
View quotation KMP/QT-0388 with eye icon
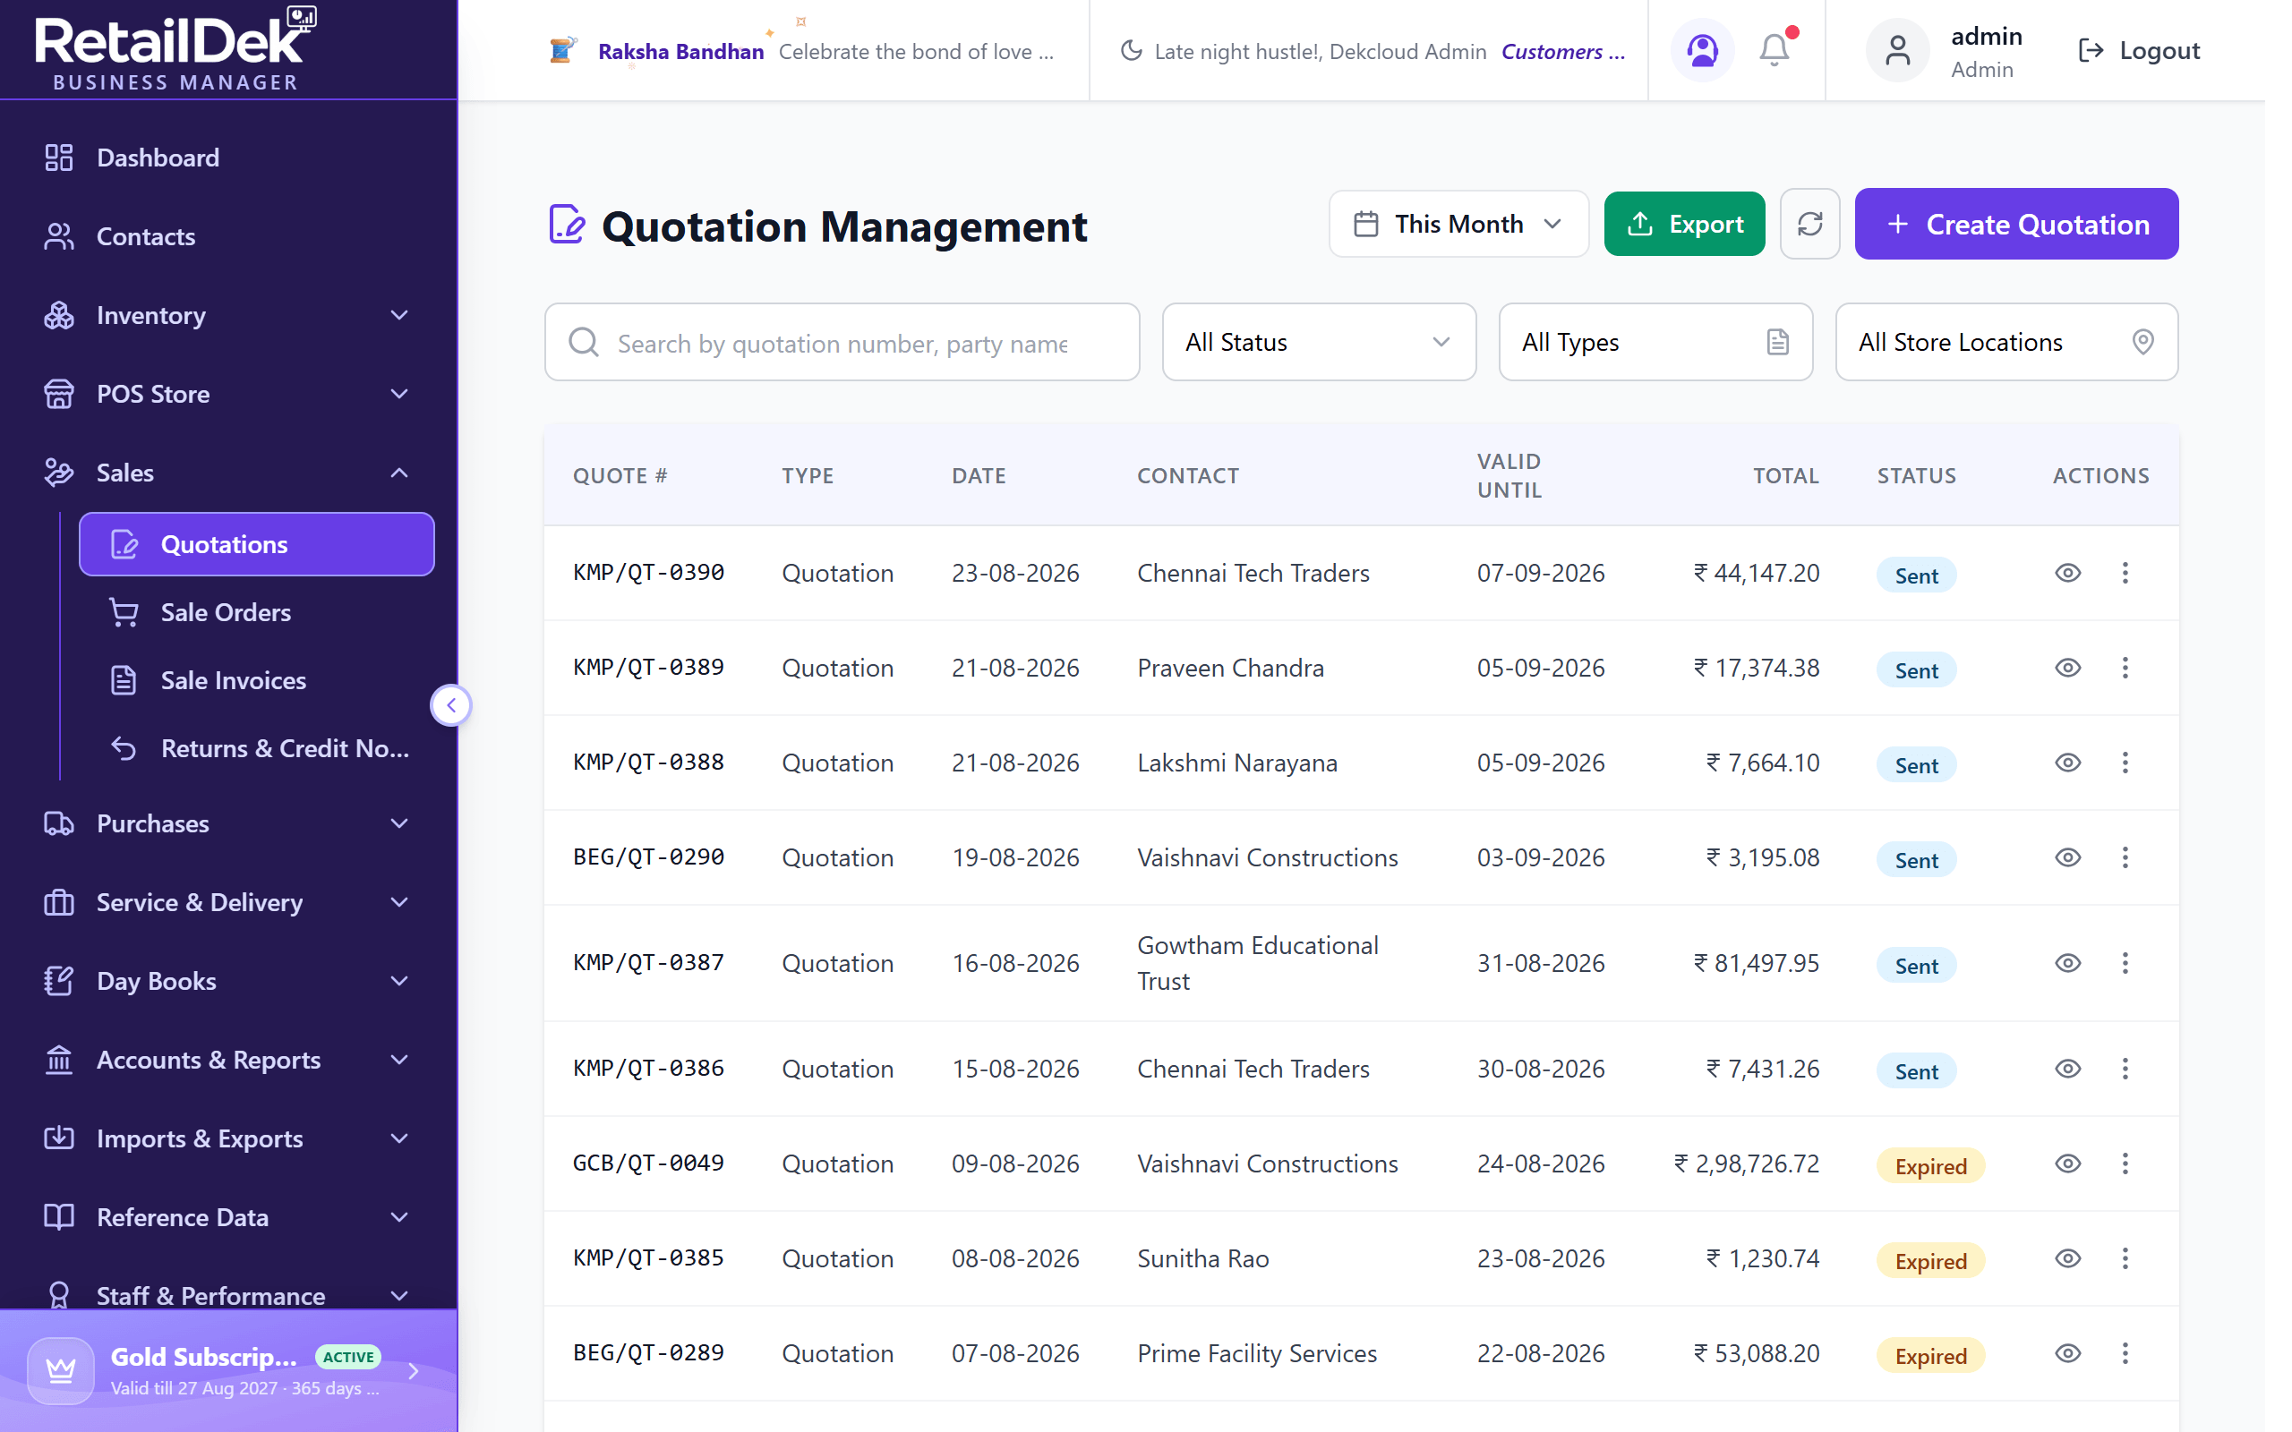point(2067,763)
